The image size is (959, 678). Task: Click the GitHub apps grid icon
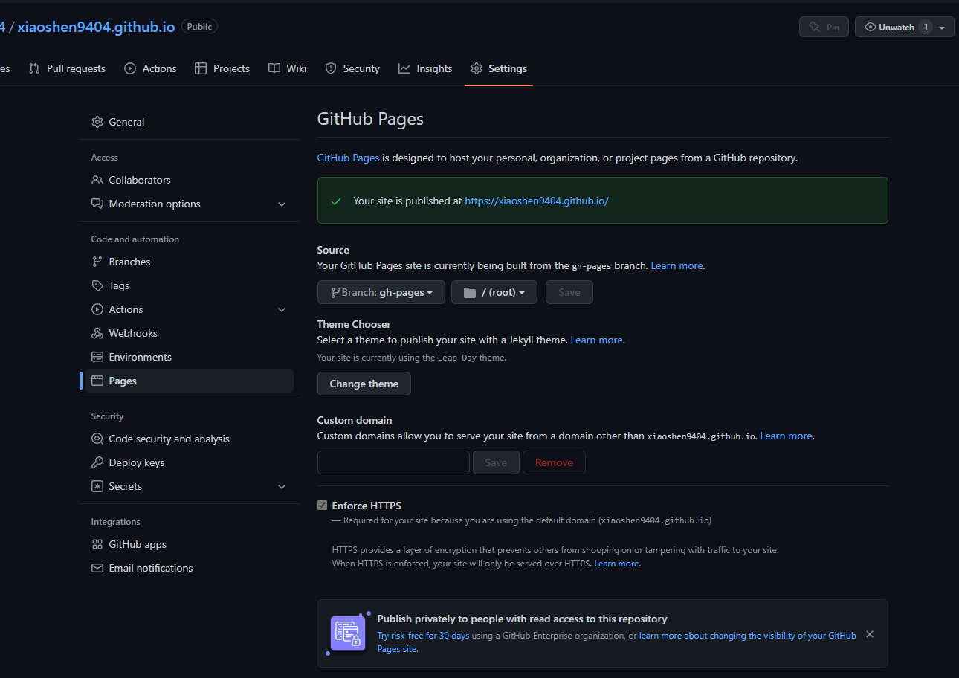pos(97,544)
